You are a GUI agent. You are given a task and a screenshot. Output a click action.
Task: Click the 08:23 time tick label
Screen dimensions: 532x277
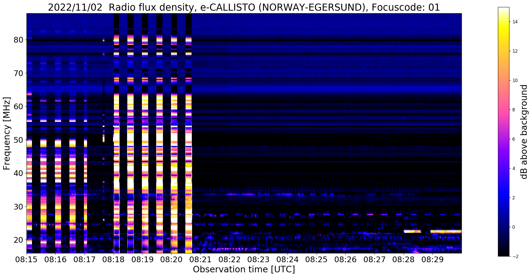tap(259, 259)
